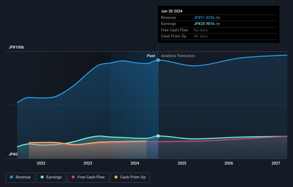Toggle the Cash From Op legend button
This screenshot has height=187, width=293.
pyautogui.click(x=130, y=177)
